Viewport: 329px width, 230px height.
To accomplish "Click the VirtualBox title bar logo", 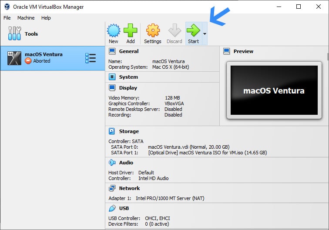I will tap(7, 7).
